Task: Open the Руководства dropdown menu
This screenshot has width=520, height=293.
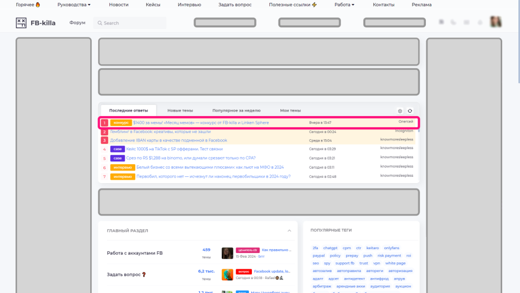Action: [74, 5]
